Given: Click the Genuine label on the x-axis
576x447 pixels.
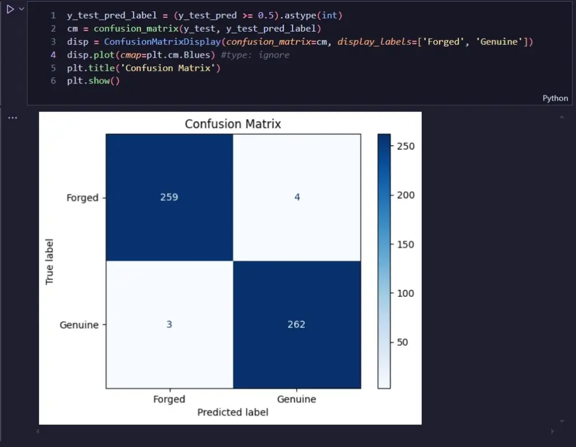Looking at the screenshot, I should pyautogui.click(x=297, y=399).
